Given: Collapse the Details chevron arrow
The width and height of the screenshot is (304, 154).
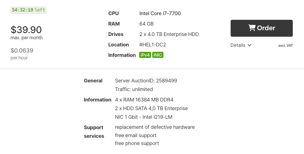Looking at the screenshot, I should click(249, 45).
